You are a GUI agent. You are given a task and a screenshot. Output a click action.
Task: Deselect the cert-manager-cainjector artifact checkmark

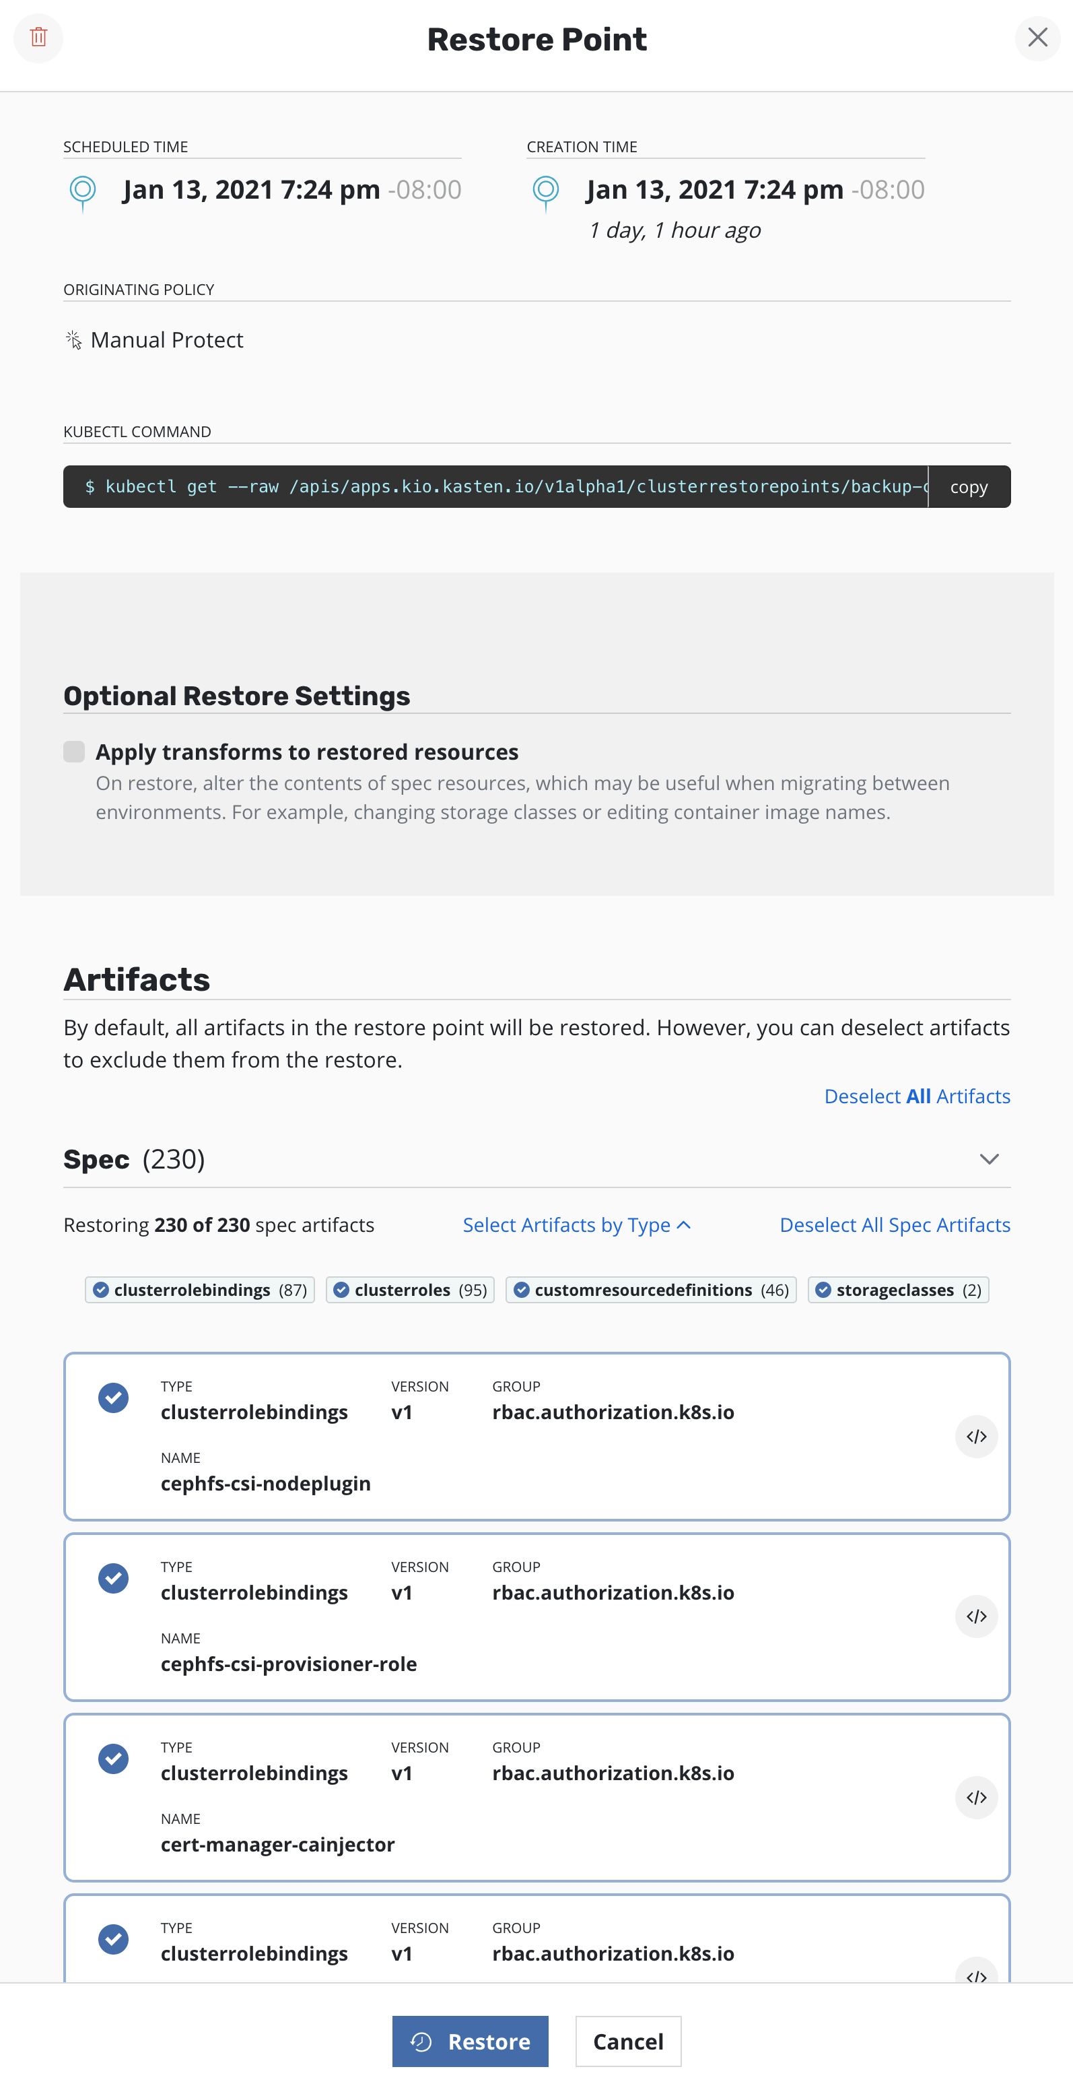pos(114,1759)
